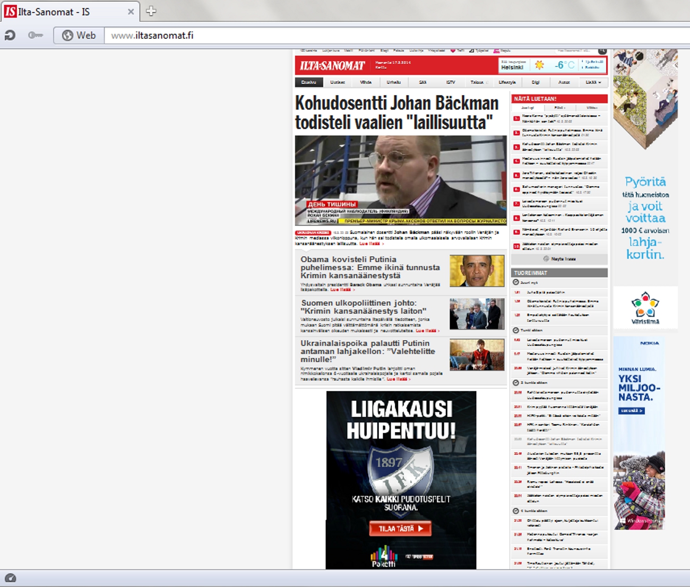
Task: Open the Kohudosentti Johan Bäckman headline
Action: tap(396, 113)
